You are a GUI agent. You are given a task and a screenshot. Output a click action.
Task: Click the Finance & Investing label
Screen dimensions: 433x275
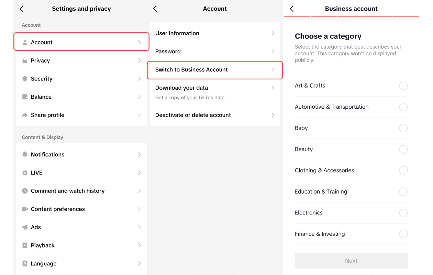coord(320,234)
